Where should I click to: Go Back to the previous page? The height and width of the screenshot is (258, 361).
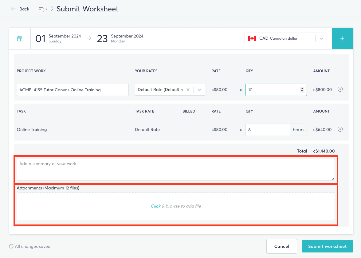pyautogui.click(x=20, y=9)
